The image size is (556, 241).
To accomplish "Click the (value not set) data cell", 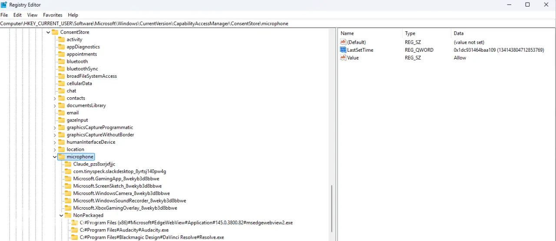I will (469, 42).
